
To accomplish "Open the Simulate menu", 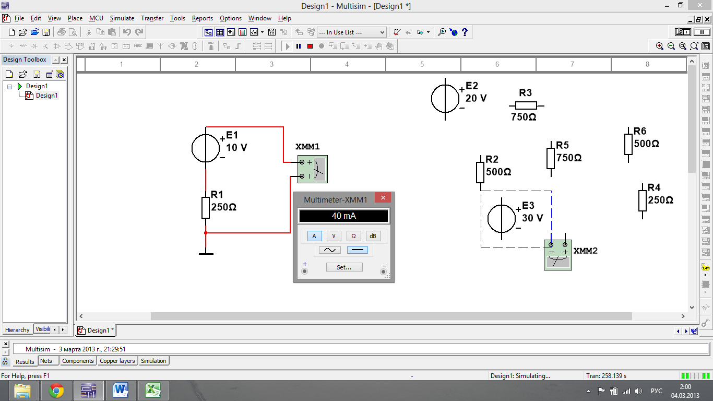I will click(x=122, y=18).
